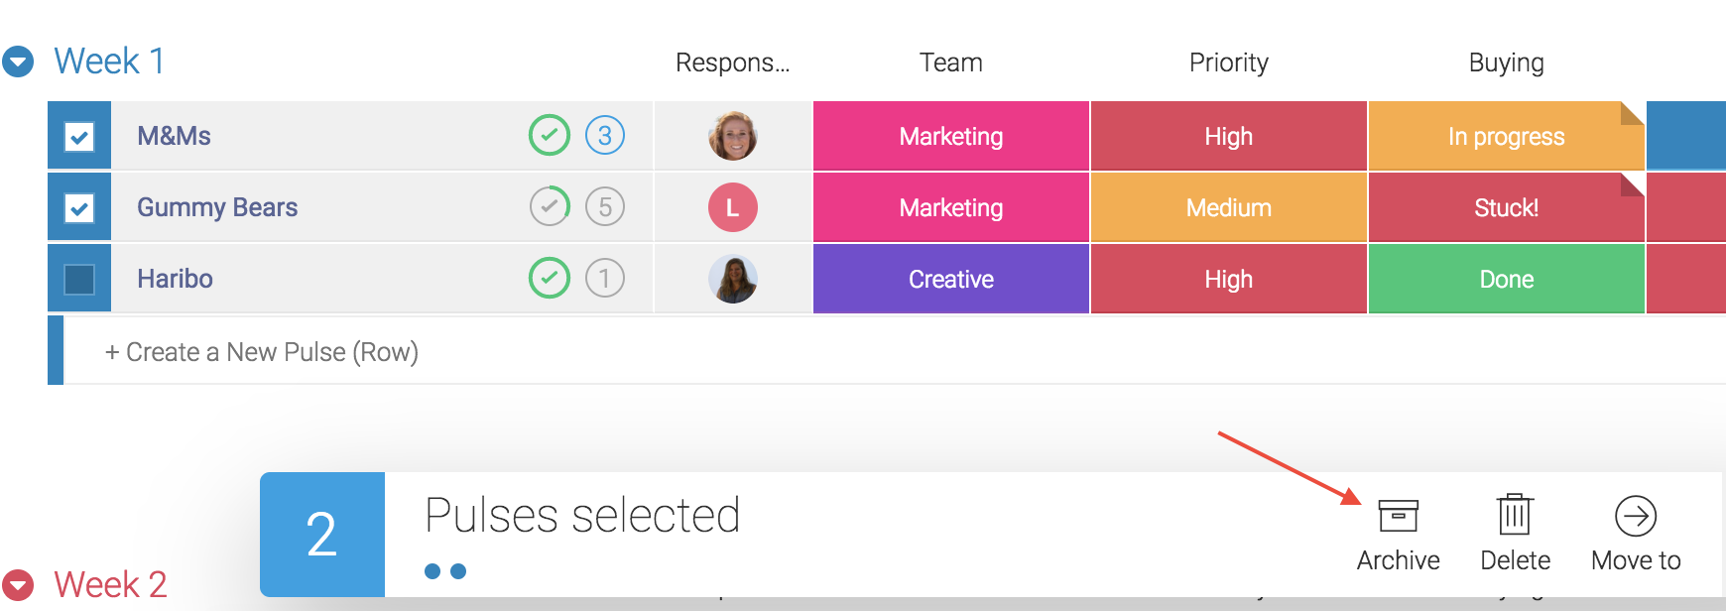Check the Haribo row checkbox

tap(79, 279)
